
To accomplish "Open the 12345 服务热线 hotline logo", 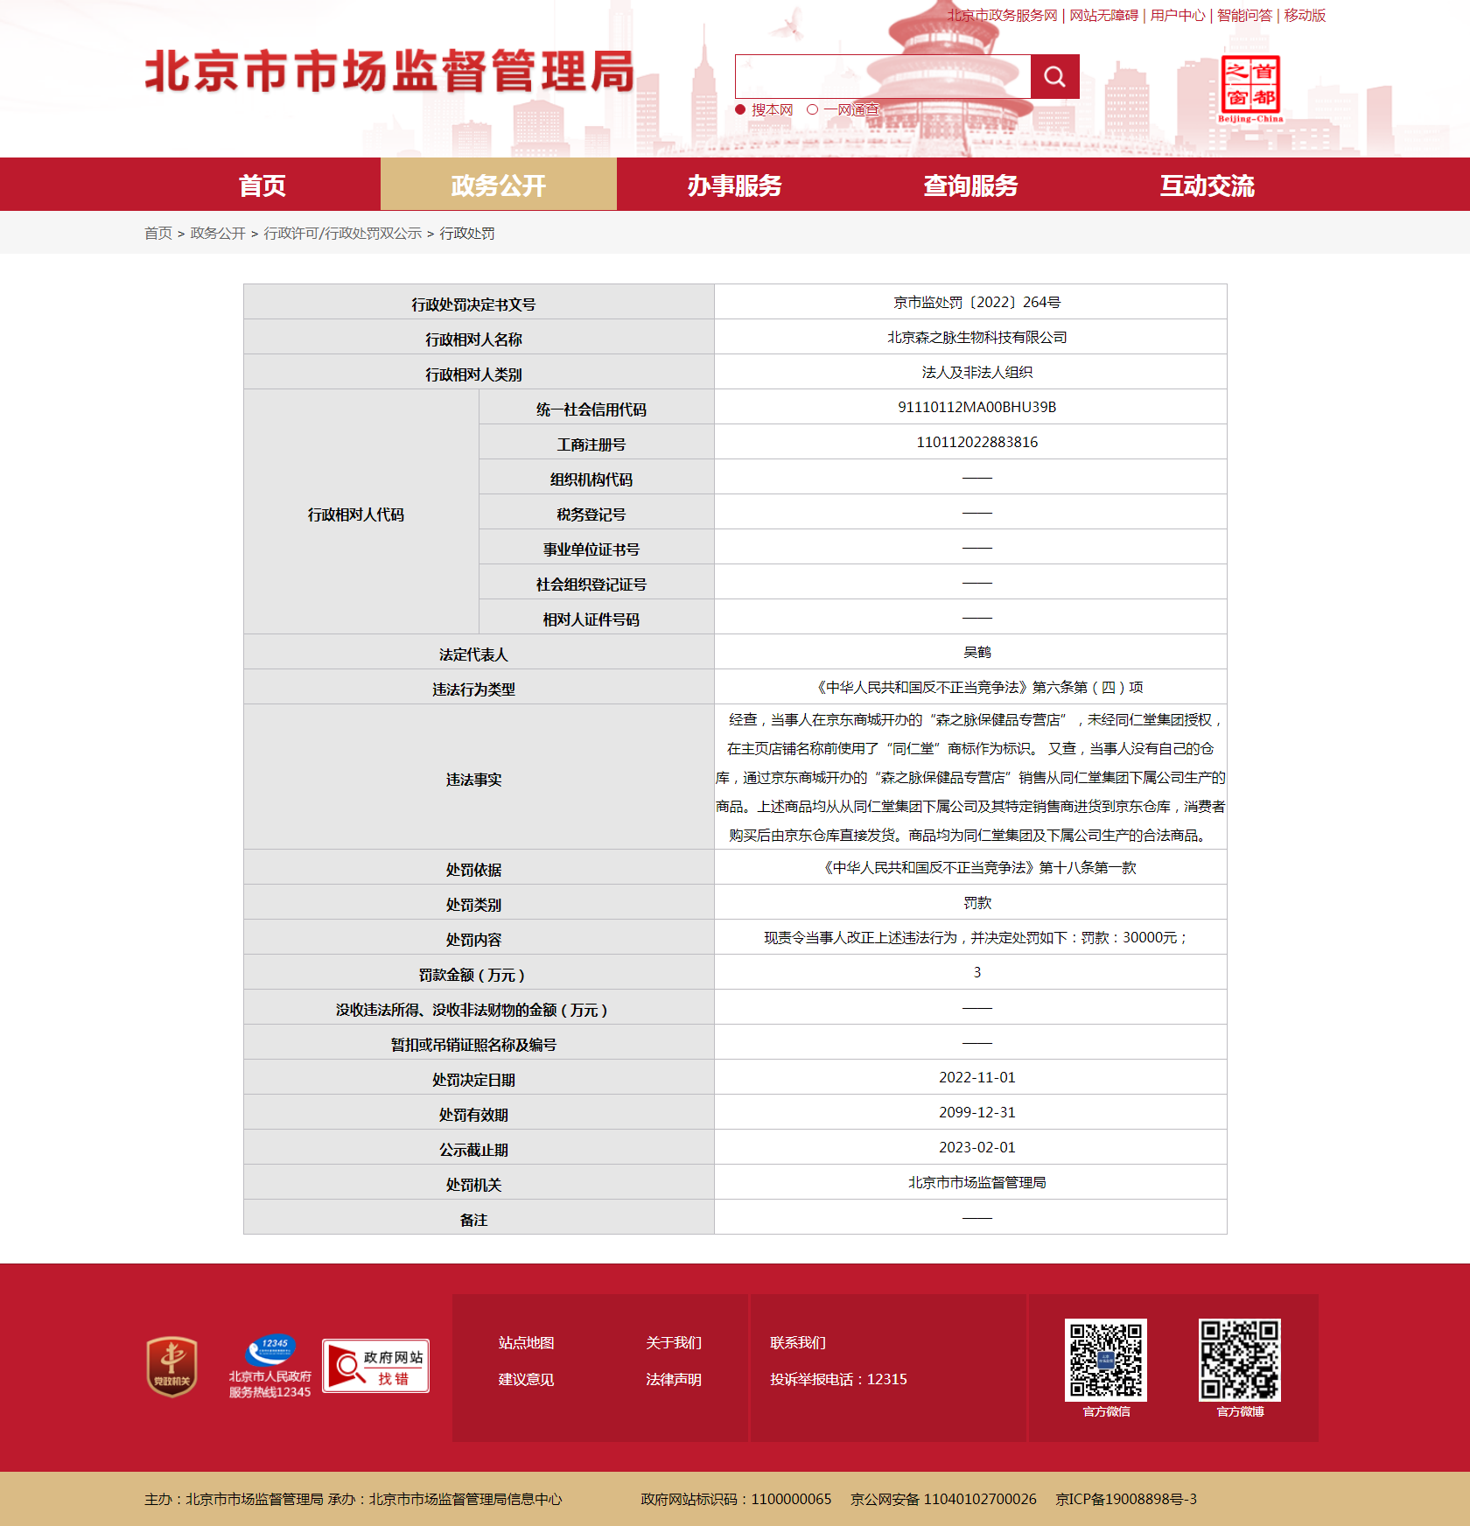I will 270,1366.
